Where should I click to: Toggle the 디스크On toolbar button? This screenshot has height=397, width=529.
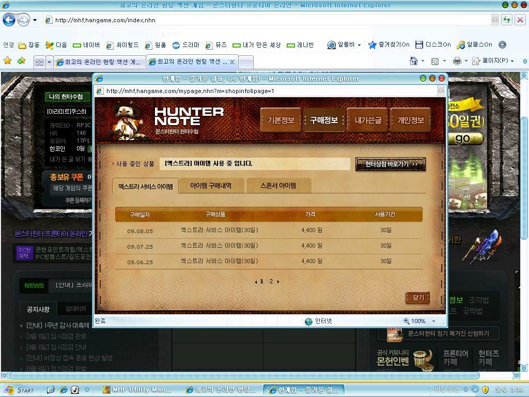click(433, 45)
